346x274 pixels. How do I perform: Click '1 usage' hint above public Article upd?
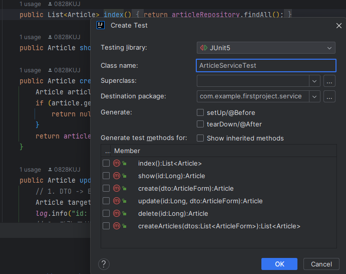pos(30,170)
